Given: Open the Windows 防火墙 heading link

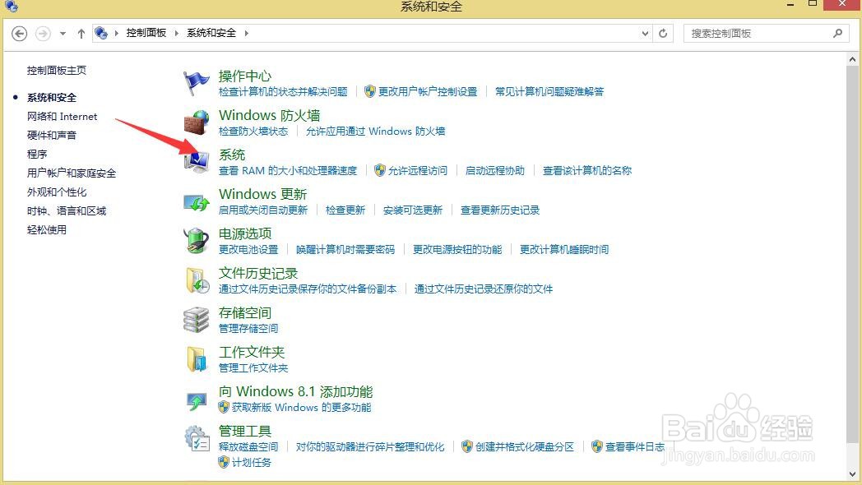Looking at the screenshot, I should pyautogui.click(x=270, y=115).
